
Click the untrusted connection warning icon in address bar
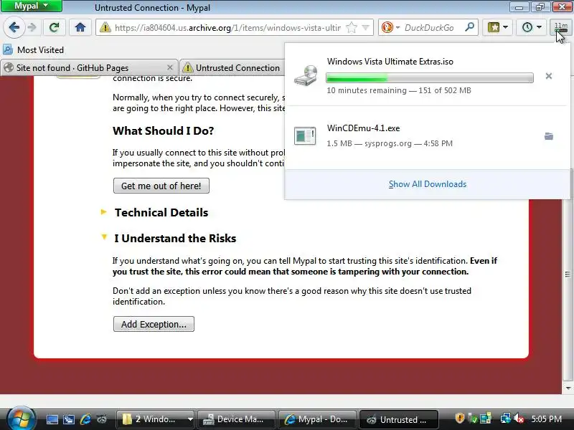[x=105, y=27]
